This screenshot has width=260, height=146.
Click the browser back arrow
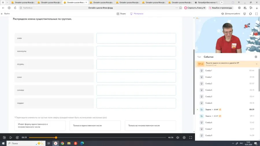[x=3, y=8]
